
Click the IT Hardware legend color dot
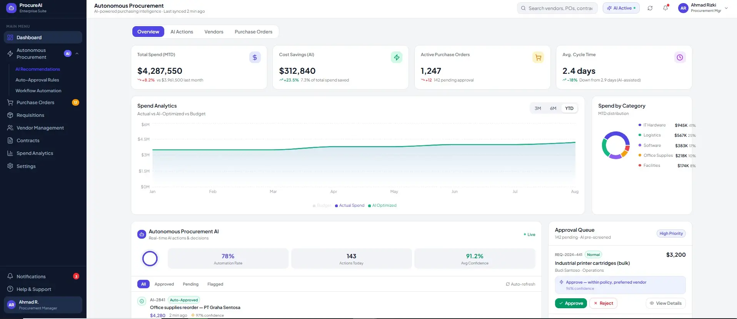click(x=640, y=125)
